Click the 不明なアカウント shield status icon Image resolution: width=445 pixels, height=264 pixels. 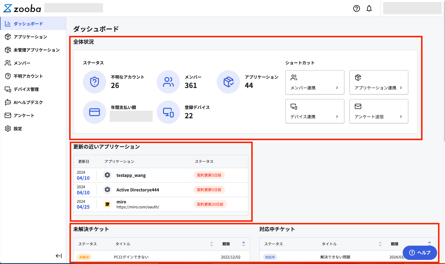pos(95,82)
